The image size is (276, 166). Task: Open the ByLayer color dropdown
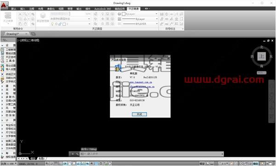click(x=139, y=14)
